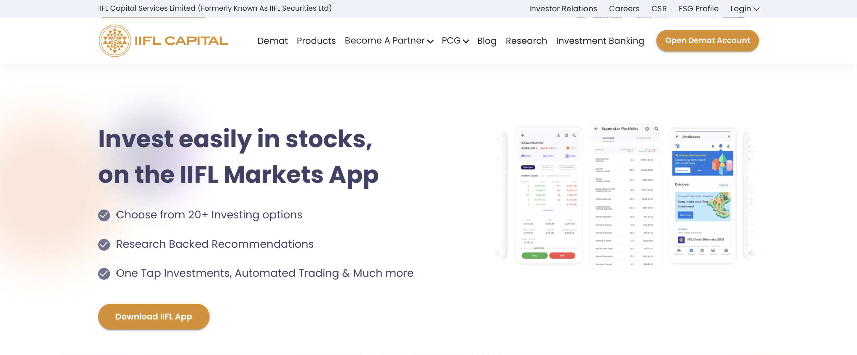Viewport: 857px width, 355px height.
Task: Expand the Login dropdown
Action: [x=745, y=9]
